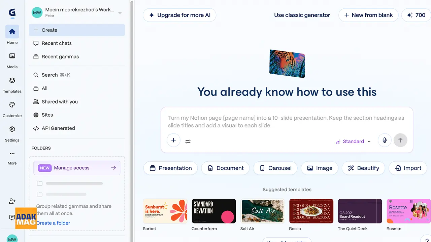Show All gammas
The height and width of the screenshot is (242, 431).
click(x=77, y=88)
